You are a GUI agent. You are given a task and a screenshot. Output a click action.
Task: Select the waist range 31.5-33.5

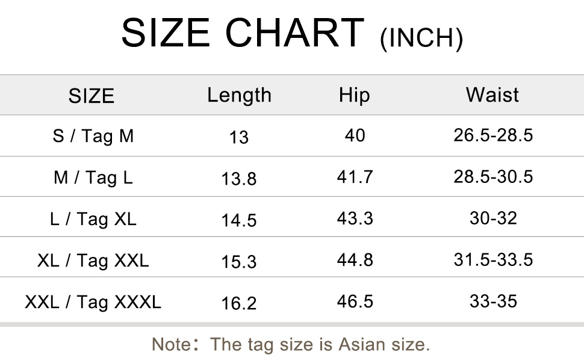493,259
